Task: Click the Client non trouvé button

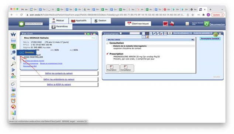Action: point(138,24)
